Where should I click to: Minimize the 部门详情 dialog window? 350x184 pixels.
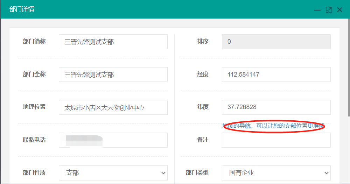pyautogui.click(x=317, y=10)
